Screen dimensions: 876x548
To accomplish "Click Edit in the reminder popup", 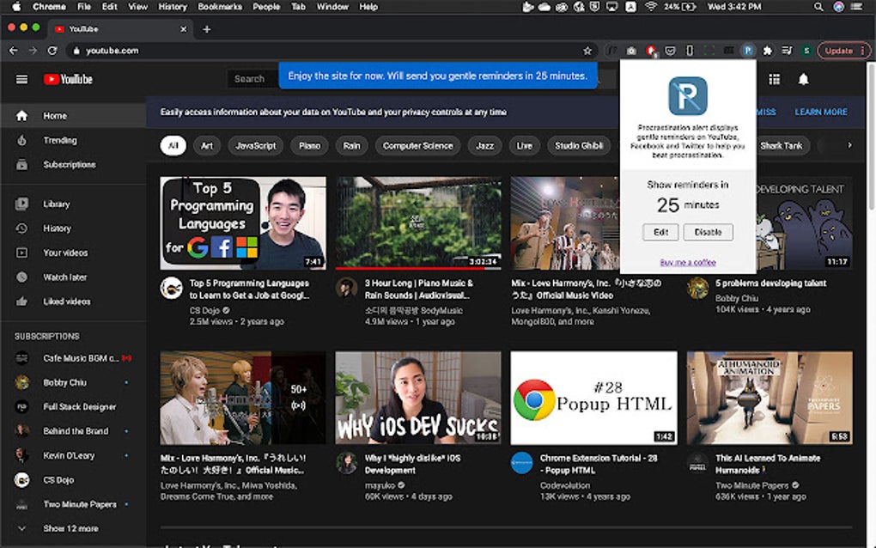I will pos(660,232).
